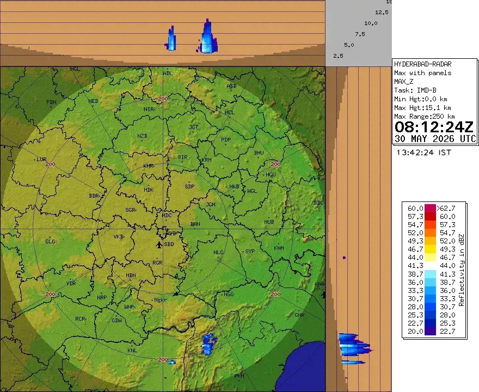Click the 10.0 height scale label
This screenshot has height=392, width=479.
371,23
